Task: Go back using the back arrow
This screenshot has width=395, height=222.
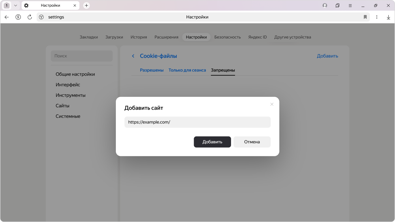Action: pyautogui.click(x=7, y=17)
